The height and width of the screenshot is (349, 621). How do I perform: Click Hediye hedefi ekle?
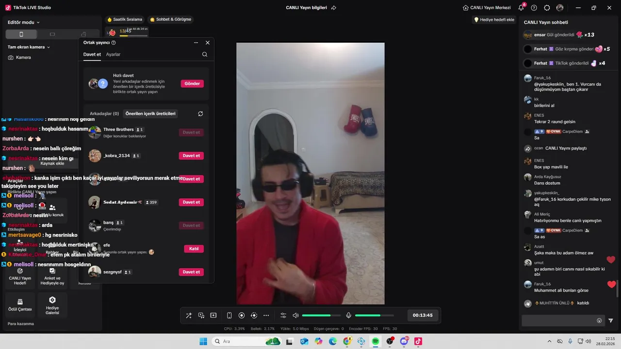pyautogui.click(x=494, y=20)
